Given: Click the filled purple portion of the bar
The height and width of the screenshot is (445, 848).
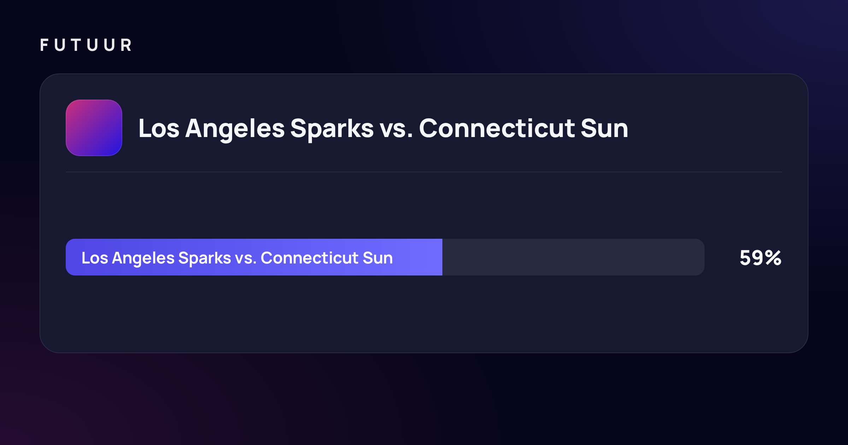Looking at the screenshot, I should 254,257.
